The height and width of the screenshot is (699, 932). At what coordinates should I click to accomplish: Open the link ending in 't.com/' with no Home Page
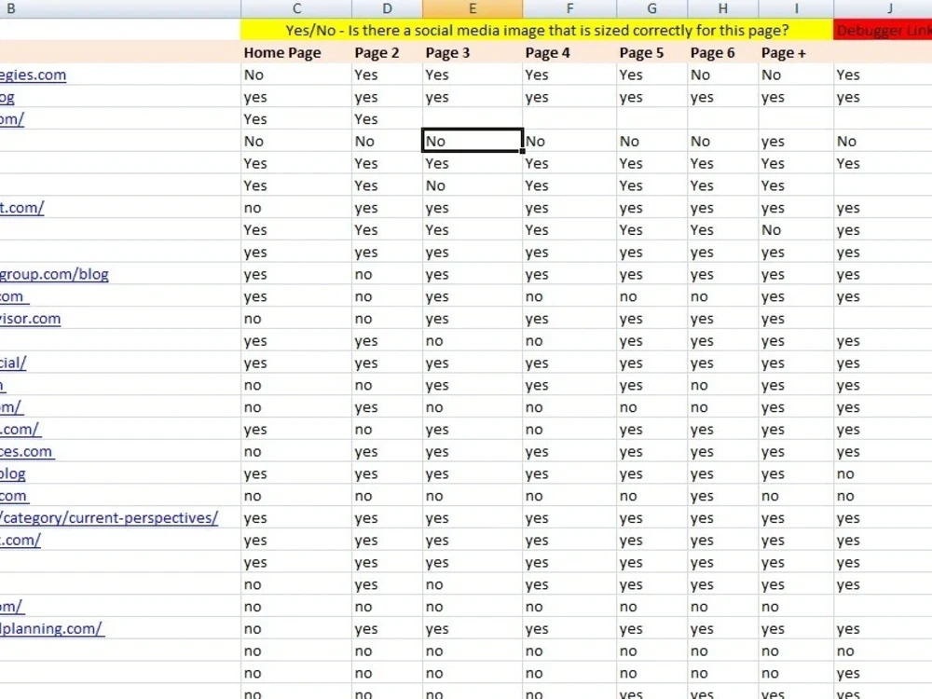click(x=22, y=208)
